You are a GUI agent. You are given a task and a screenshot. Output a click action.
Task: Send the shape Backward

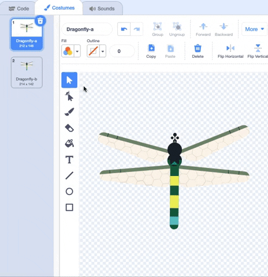coord(224,29)
